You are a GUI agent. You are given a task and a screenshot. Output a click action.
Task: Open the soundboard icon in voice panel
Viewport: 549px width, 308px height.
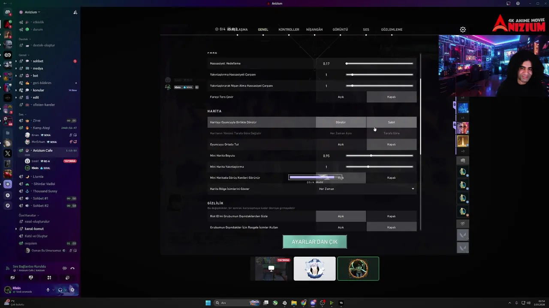(67, 278)
